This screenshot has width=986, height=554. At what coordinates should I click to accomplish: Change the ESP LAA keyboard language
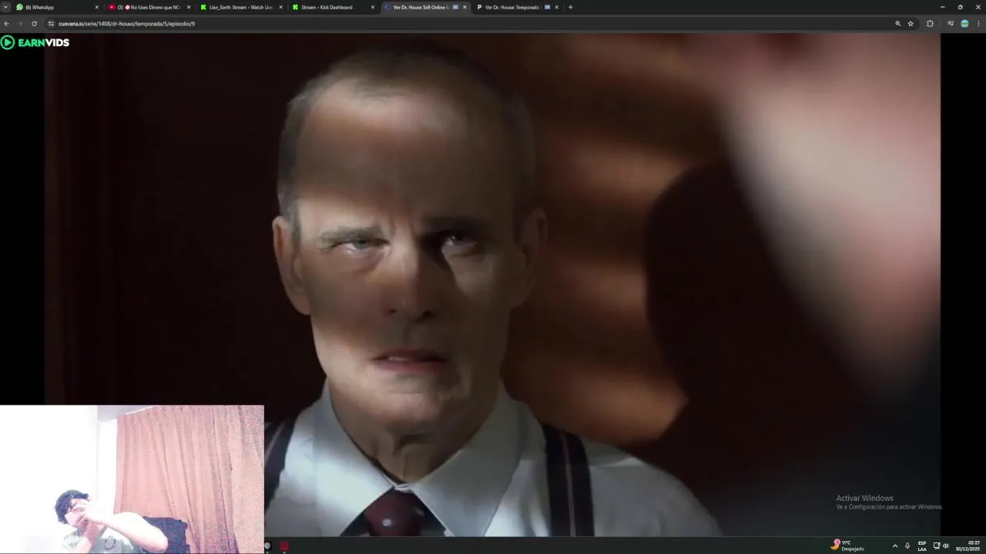pos(922,546)
